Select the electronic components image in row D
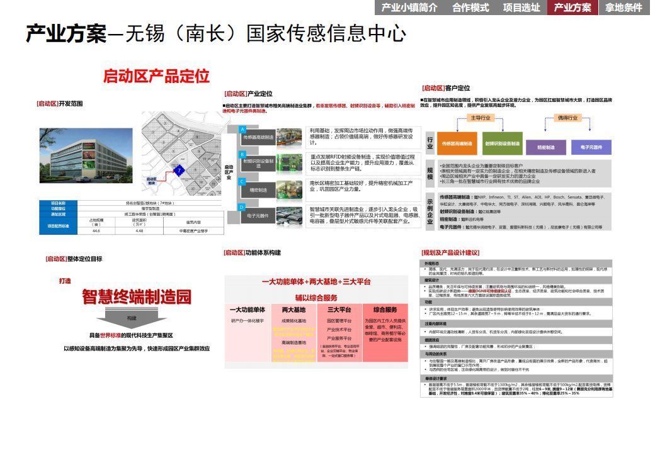The width and height of the screenshot is (655, 453). (x=290, y=215)
